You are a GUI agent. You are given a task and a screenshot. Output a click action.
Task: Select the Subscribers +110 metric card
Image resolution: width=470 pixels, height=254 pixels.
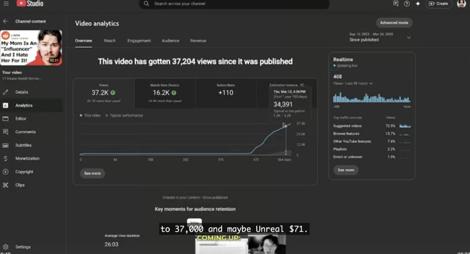pos(226,93)
